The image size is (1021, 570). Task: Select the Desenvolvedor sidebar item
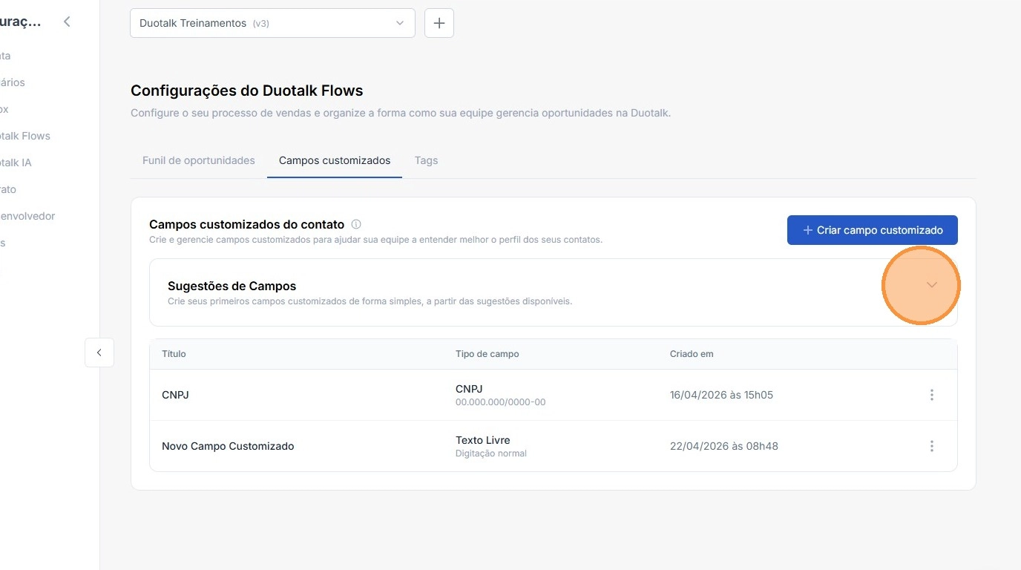coord(28,216)
